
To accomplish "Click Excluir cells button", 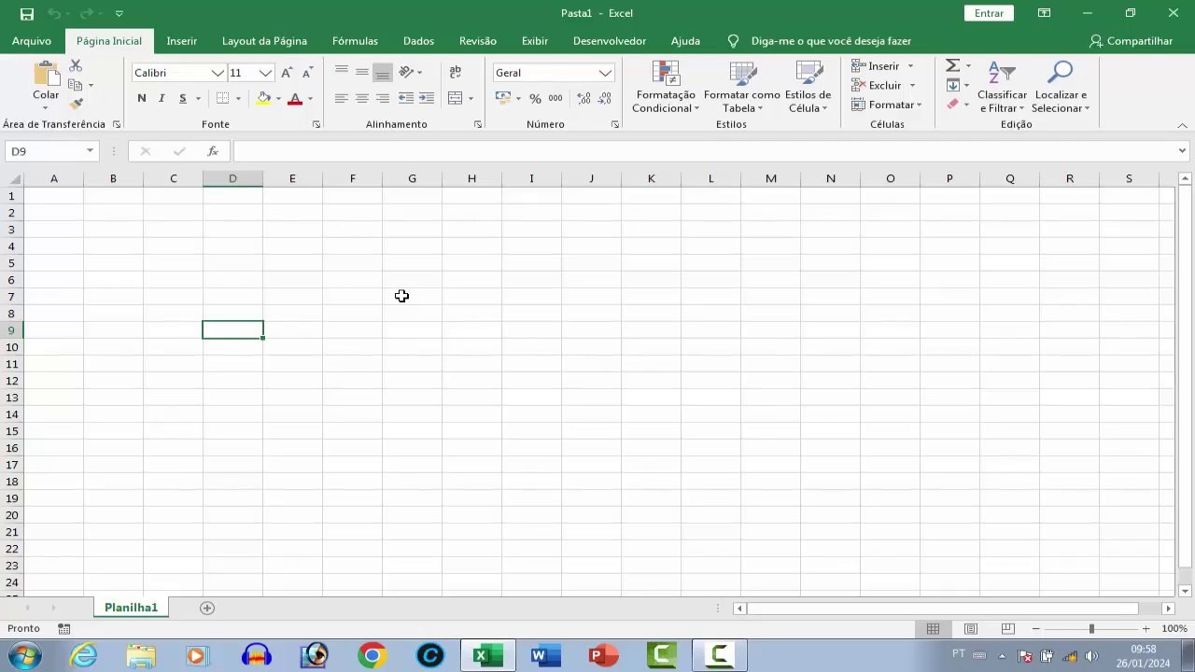I will (883, 85).
